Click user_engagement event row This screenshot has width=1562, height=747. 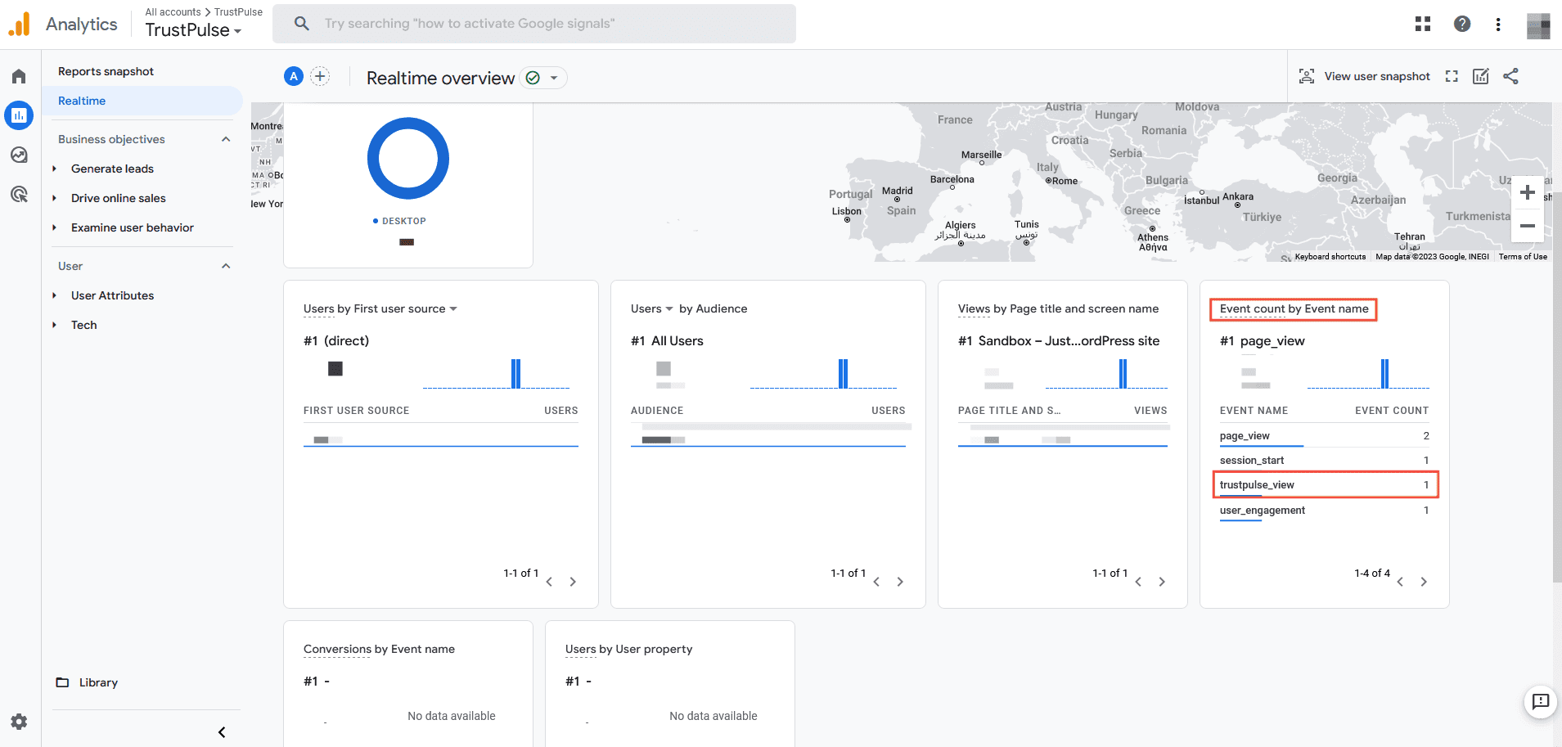(x=1324, y=511)
